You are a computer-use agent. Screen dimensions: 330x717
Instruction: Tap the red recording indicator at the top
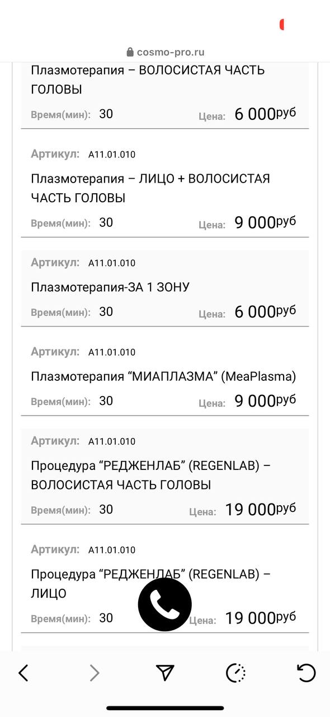click(282, 24)
